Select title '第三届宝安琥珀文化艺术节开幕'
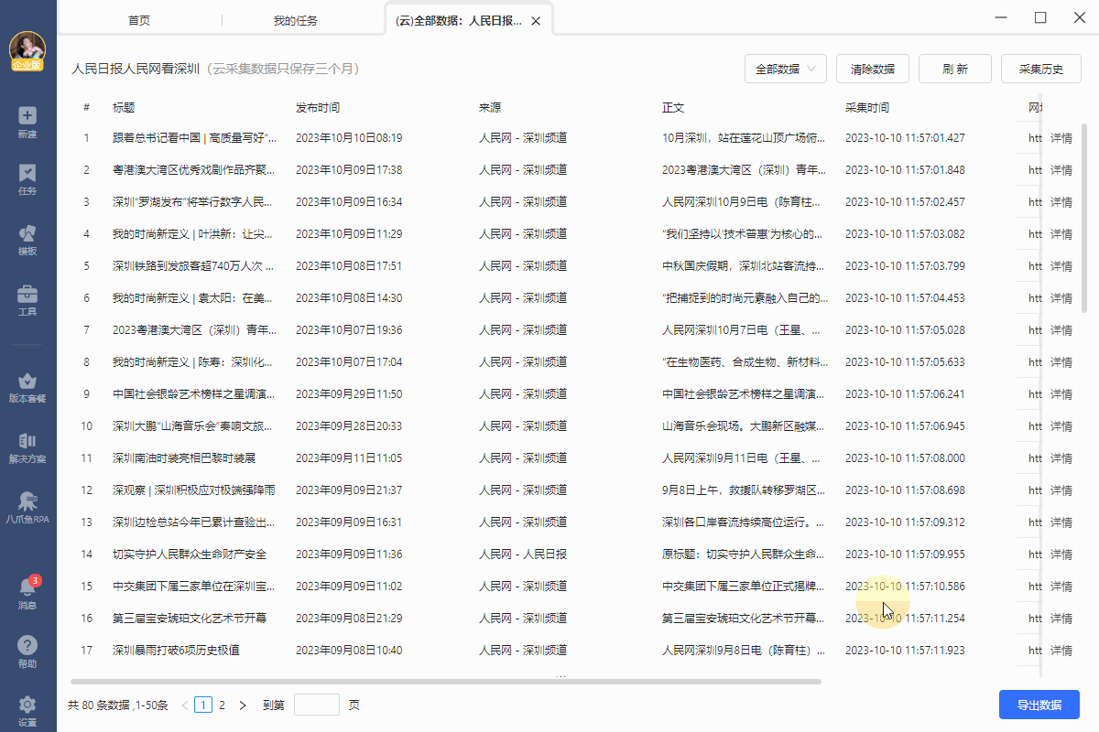Image resolution: width=1099 pixels, height=732 pixels. point(190,619)
